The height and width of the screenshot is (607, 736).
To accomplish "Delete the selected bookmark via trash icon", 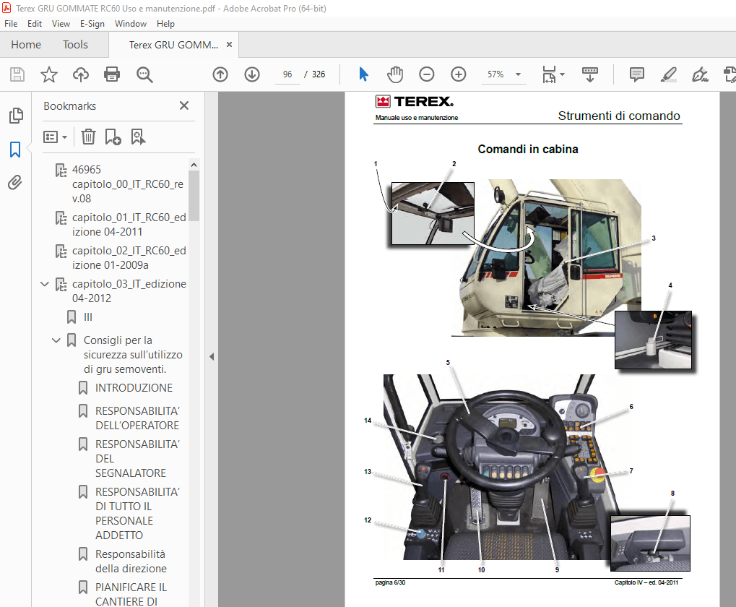I will click(x=87, y=137).
